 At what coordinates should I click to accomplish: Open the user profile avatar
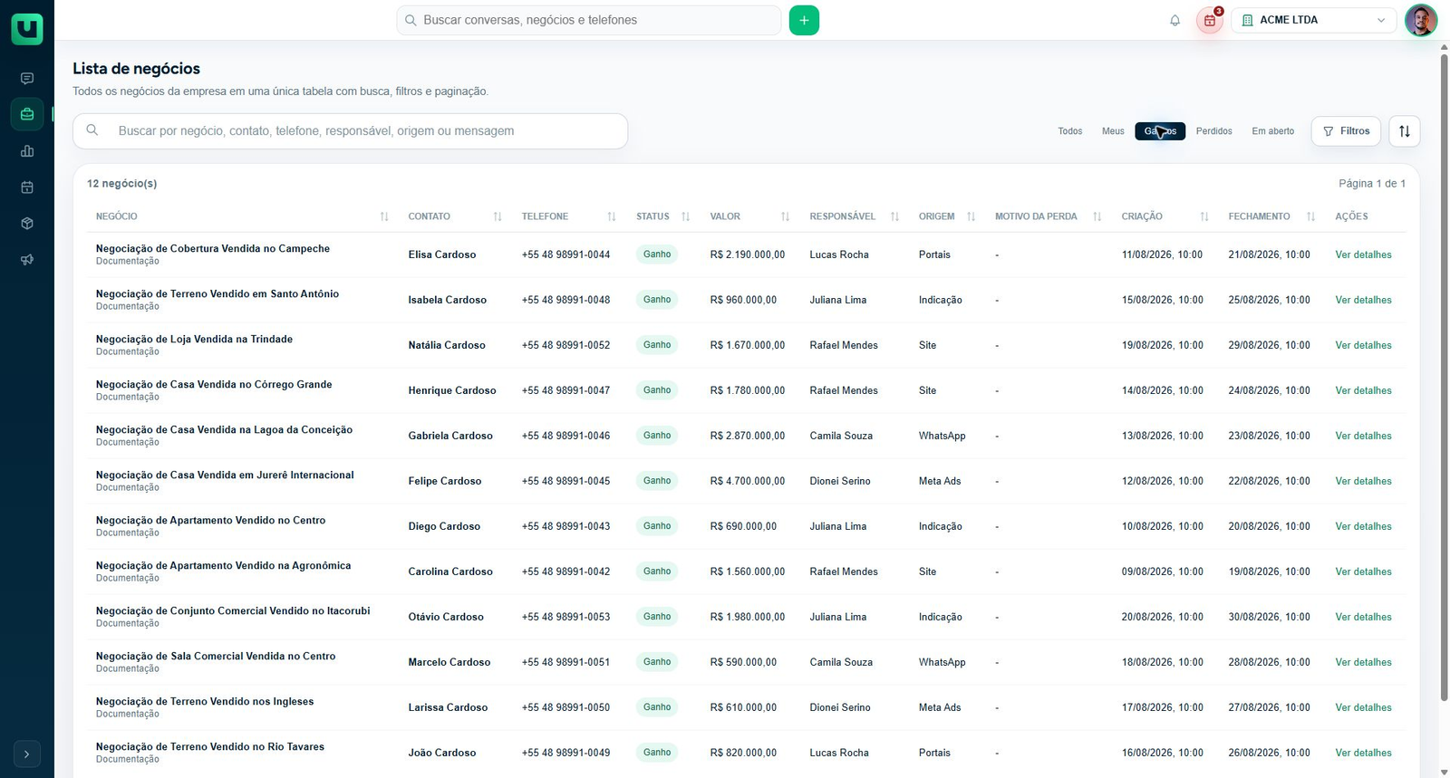(x=1421, y=20)
